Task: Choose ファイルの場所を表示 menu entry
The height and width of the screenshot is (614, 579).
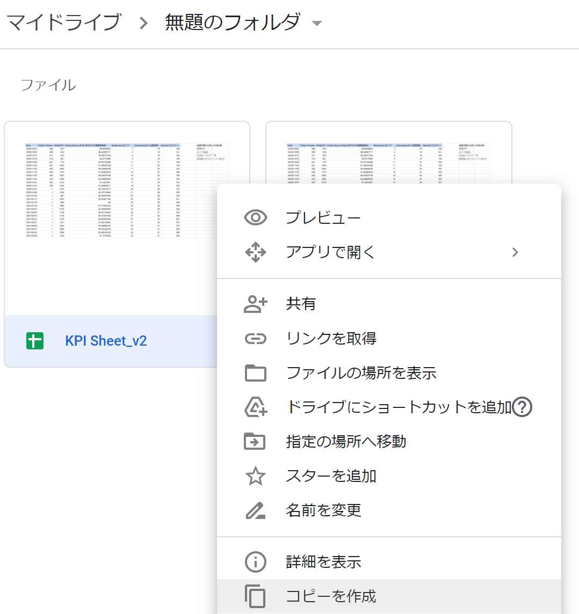Action: pos(389,373)
